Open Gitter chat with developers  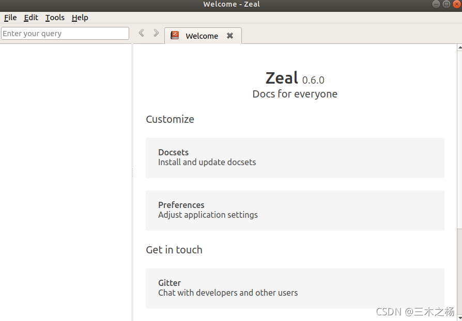pos(295,288)
